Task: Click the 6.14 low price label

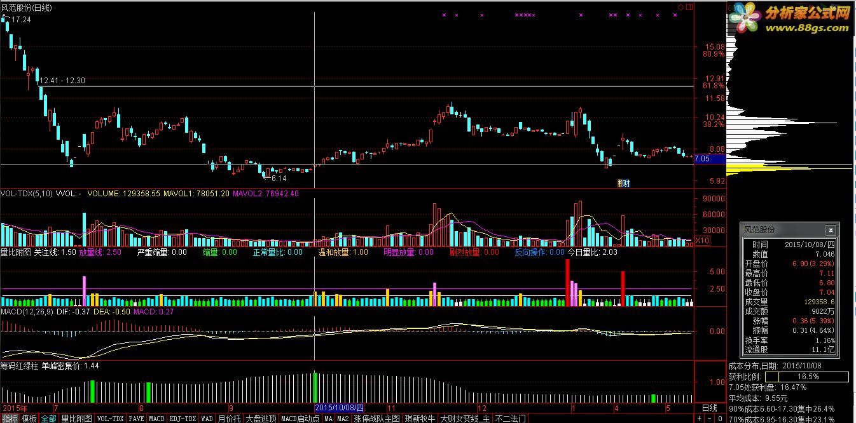Action: coord(279,178)
